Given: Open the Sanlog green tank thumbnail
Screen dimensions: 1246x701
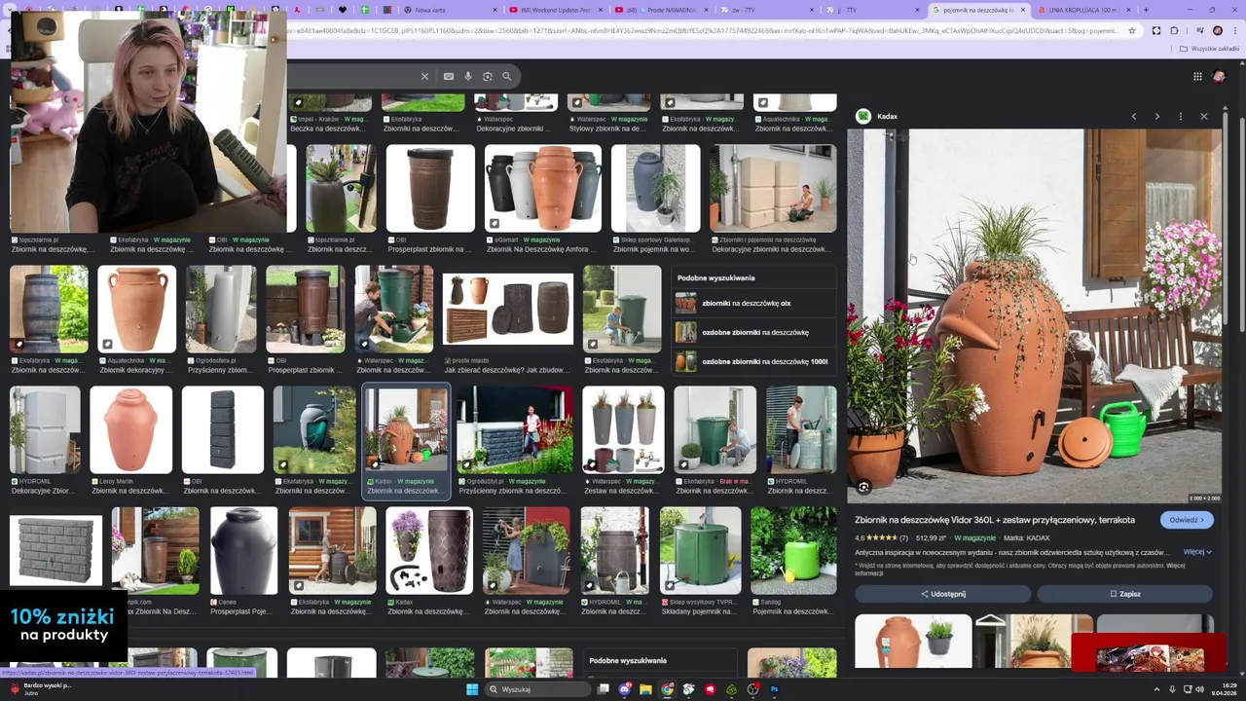Looking at the screenshot, I should [x=793, y=551].
